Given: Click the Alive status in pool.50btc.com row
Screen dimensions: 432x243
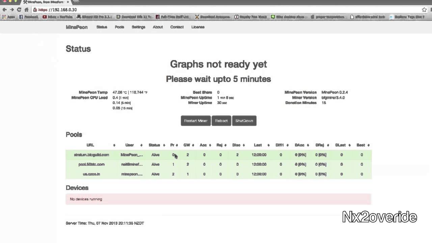Looking at the screenshot, I should coord(155,164).
